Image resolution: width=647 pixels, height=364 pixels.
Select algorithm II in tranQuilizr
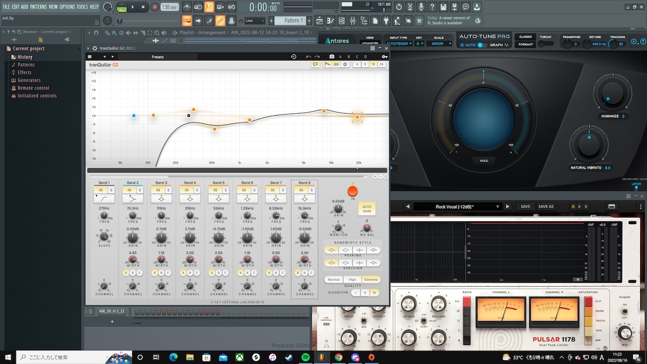coord(365,292)
